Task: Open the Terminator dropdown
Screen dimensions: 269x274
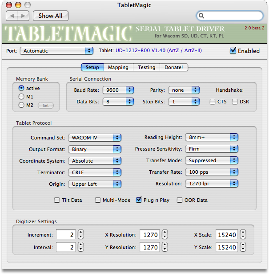Action: point(95,172)
